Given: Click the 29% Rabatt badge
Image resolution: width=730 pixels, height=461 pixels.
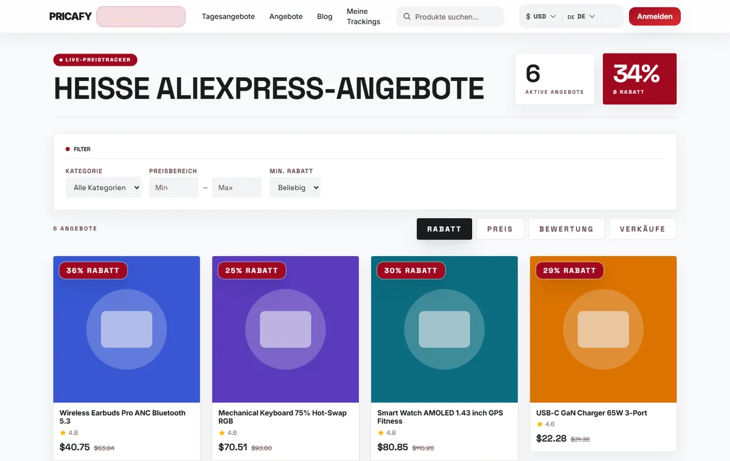Looking at the screenshot, I should pyautogui.click(x=570, y=271).
